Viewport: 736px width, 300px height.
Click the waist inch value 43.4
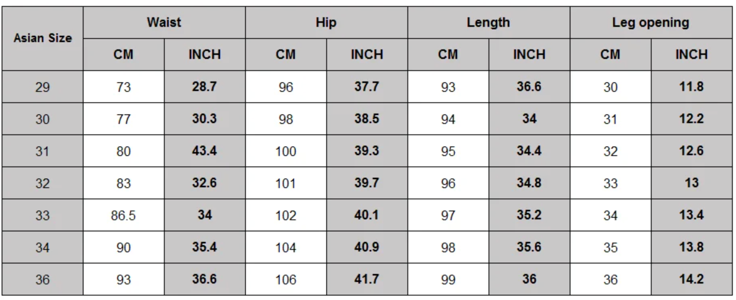(204, 151)
